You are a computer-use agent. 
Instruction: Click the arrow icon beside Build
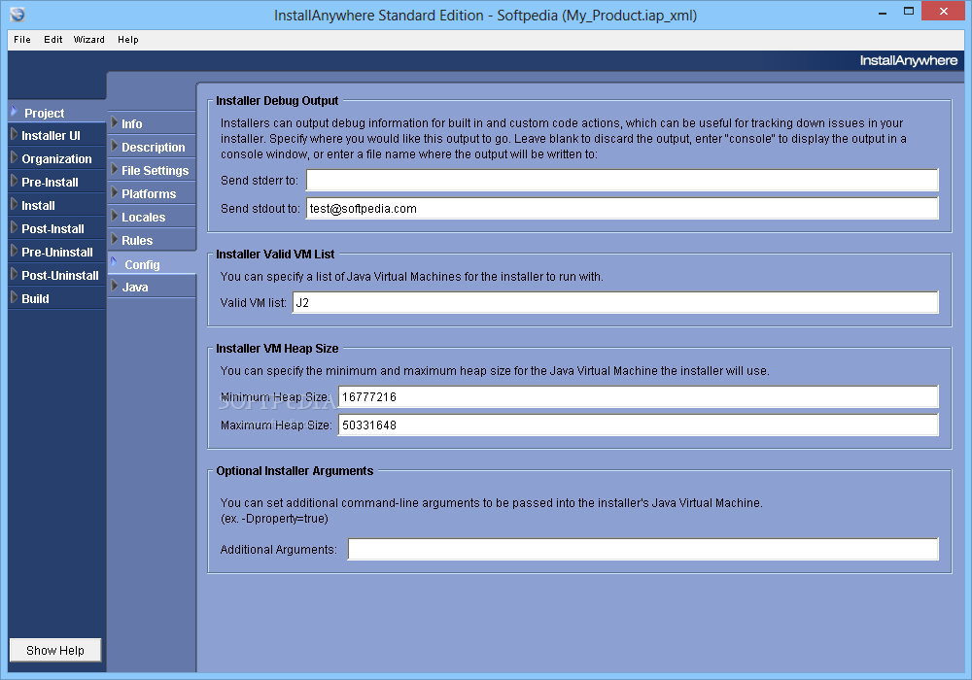click(x=14, y=297)
